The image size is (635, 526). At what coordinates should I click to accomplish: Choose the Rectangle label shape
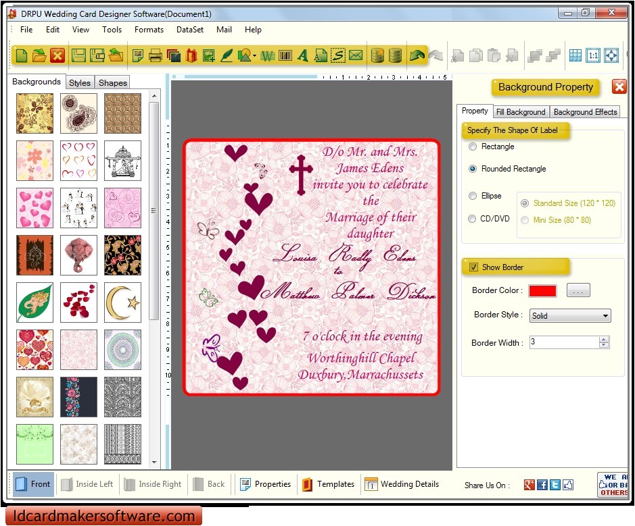(x=473, y=147)
